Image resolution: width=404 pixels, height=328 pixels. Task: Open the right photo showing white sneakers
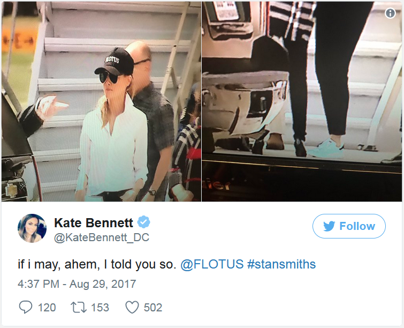click(x=302, y=101)
